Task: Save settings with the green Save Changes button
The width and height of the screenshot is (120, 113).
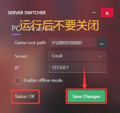Action: [x=86, y=96]
